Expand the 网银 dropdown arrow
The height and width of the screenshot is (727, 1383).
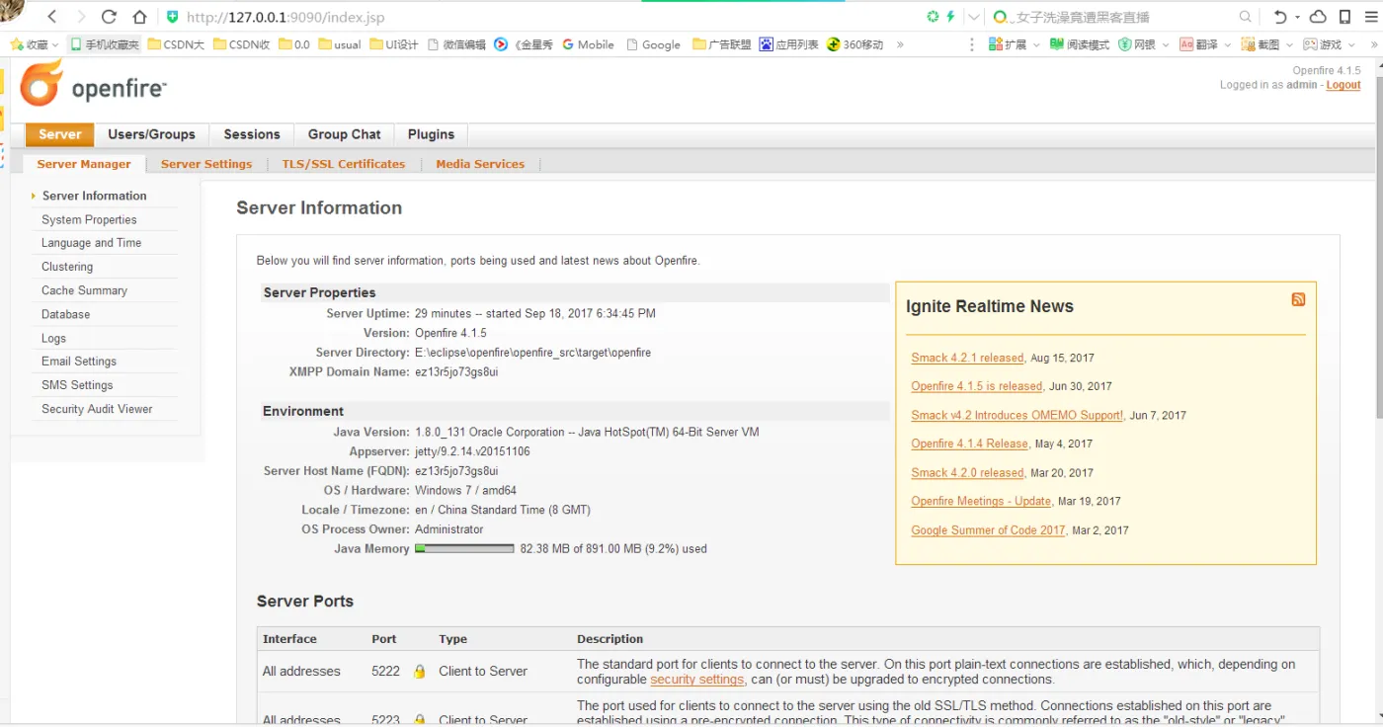tap(1166, 45)
